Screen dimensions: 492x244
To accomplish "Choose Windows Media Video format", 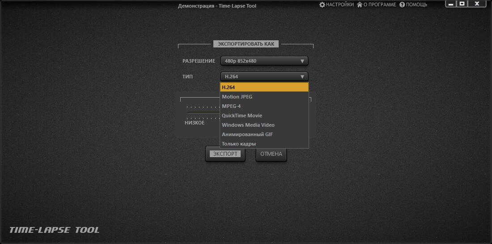I will (264, 125).
